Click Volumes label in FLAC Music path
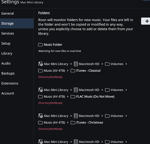The height and width of the screenshot is (144, 150). click(x=117, y=90)
